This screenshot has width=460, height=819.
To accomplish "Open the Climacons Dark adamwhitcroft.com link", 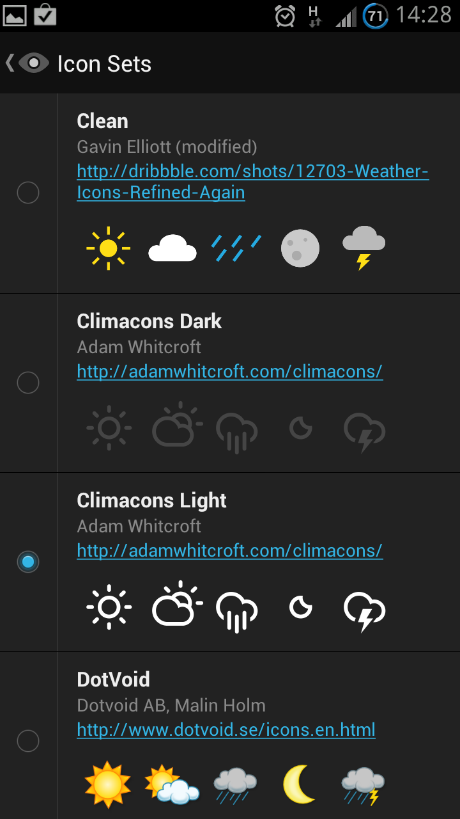I will [230, 372].
